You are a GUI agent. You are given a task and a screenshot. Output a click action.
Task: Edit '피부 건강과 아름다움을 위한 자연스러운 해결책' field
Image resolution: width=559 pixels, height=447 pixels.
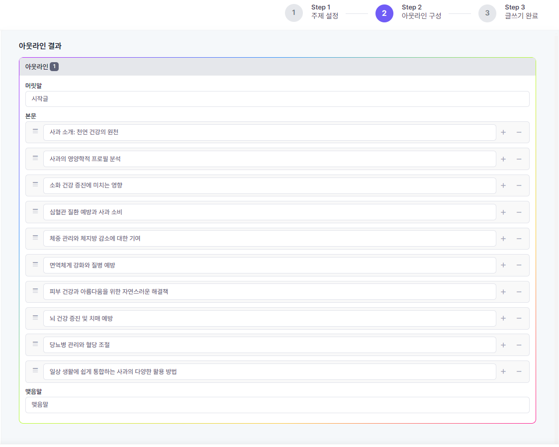(x=270, y=292)
